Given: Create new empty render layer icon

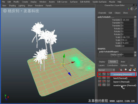Looking at the screenshot, I should 130,70.
